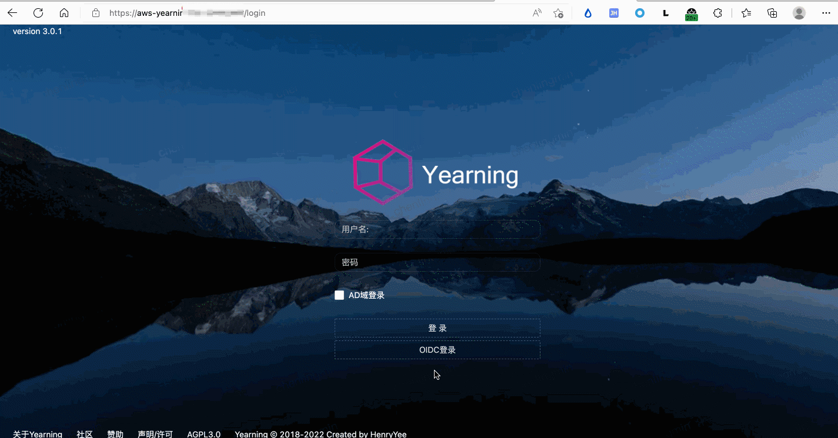The height and width of the screenshot is (438, 838).
Task: Focus the 密码 password field
Action: tap(437, 262)
